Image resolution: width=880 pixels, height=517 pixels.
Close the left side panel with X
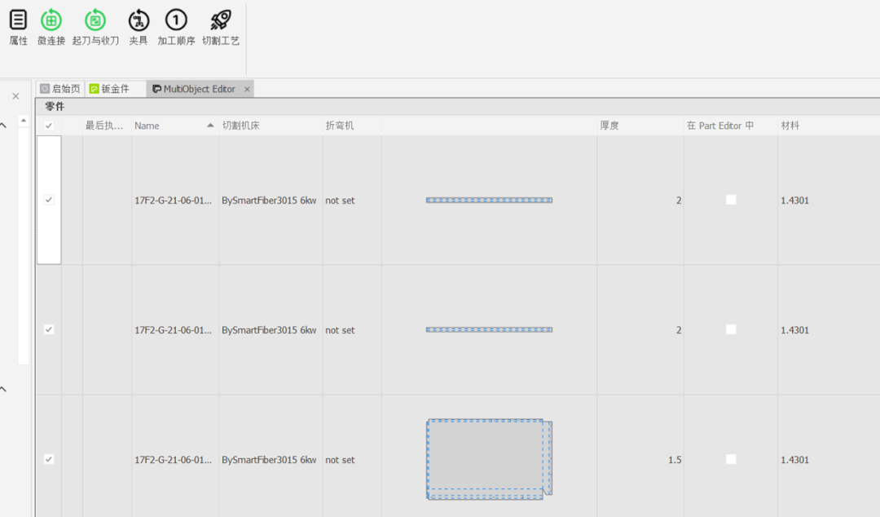[15, 96]
